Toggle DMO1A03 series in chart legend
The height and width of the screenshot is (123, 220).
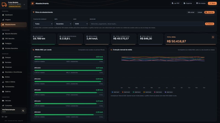tap(158, 92)
